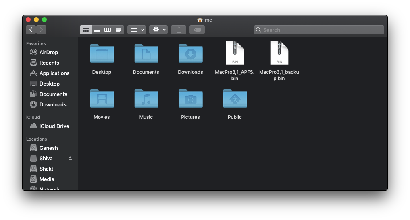Image resolution: width=410 pixels, height=220 pixels.
Task: Click the Favorites section header
Action: pos(36,43)
